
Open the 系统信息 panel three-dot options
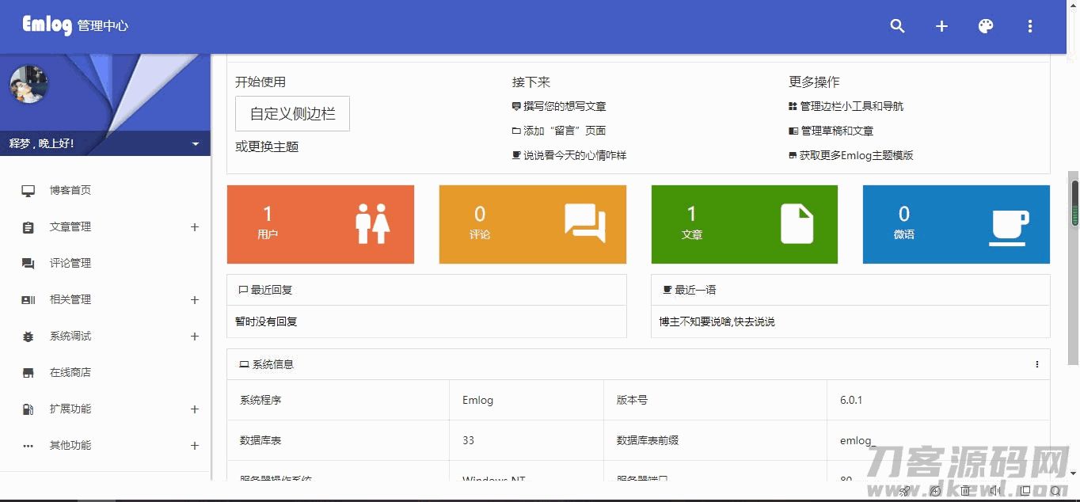[x=1037, y=364]
